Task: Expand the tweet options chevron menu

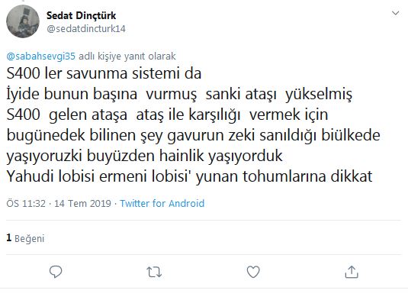Action: [x=395, y=13]
